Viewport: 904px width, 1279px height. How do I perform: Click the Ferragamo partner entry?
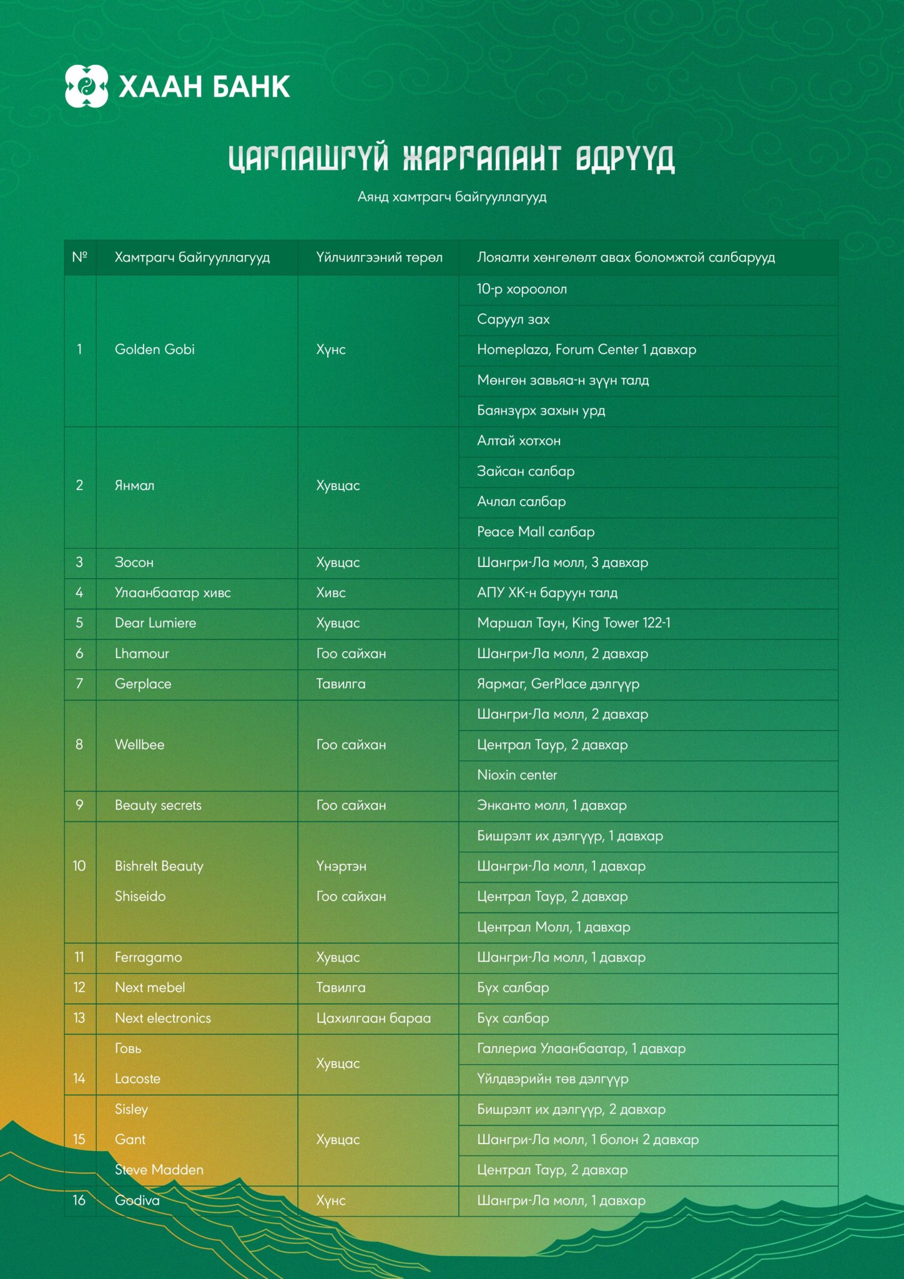[149, 957]
